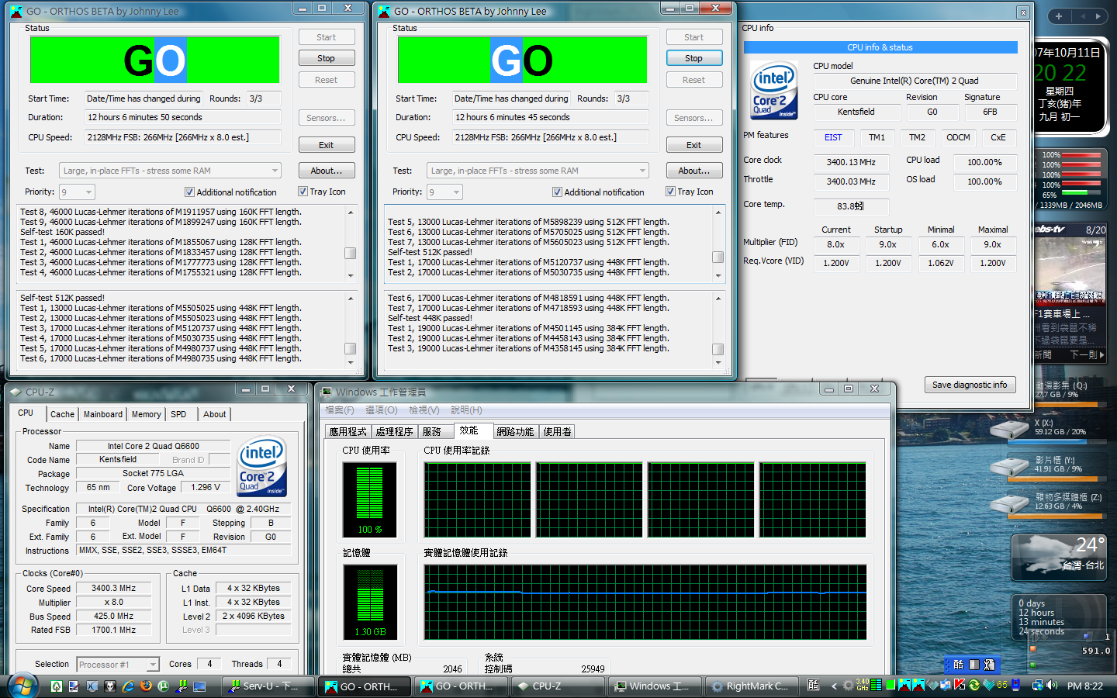Switch to CPU-Z Mainboard tab
Image resolution: width=1117 pixels, height=698 pixels.
point(103,414)
